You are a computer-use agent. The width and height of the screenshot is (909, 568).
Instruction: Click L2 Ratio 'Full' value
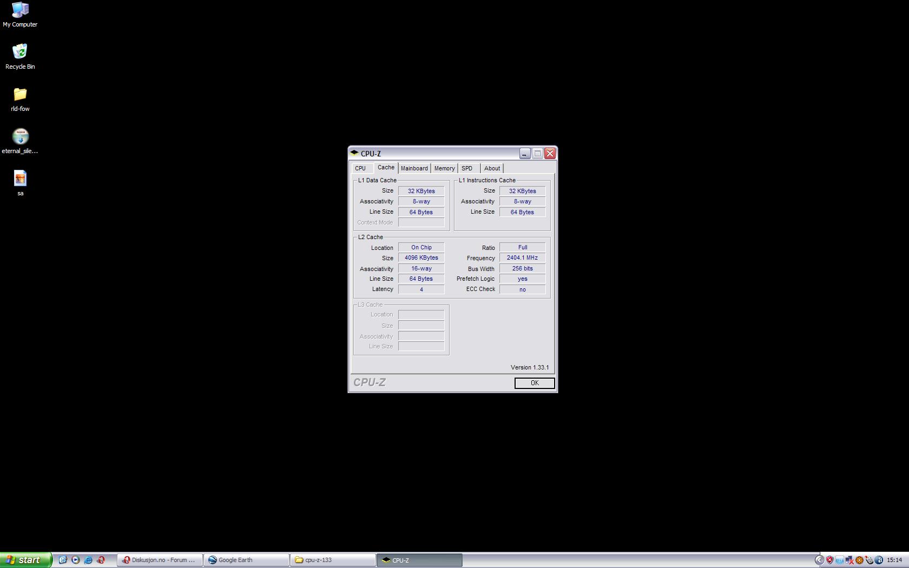(522, 247)
